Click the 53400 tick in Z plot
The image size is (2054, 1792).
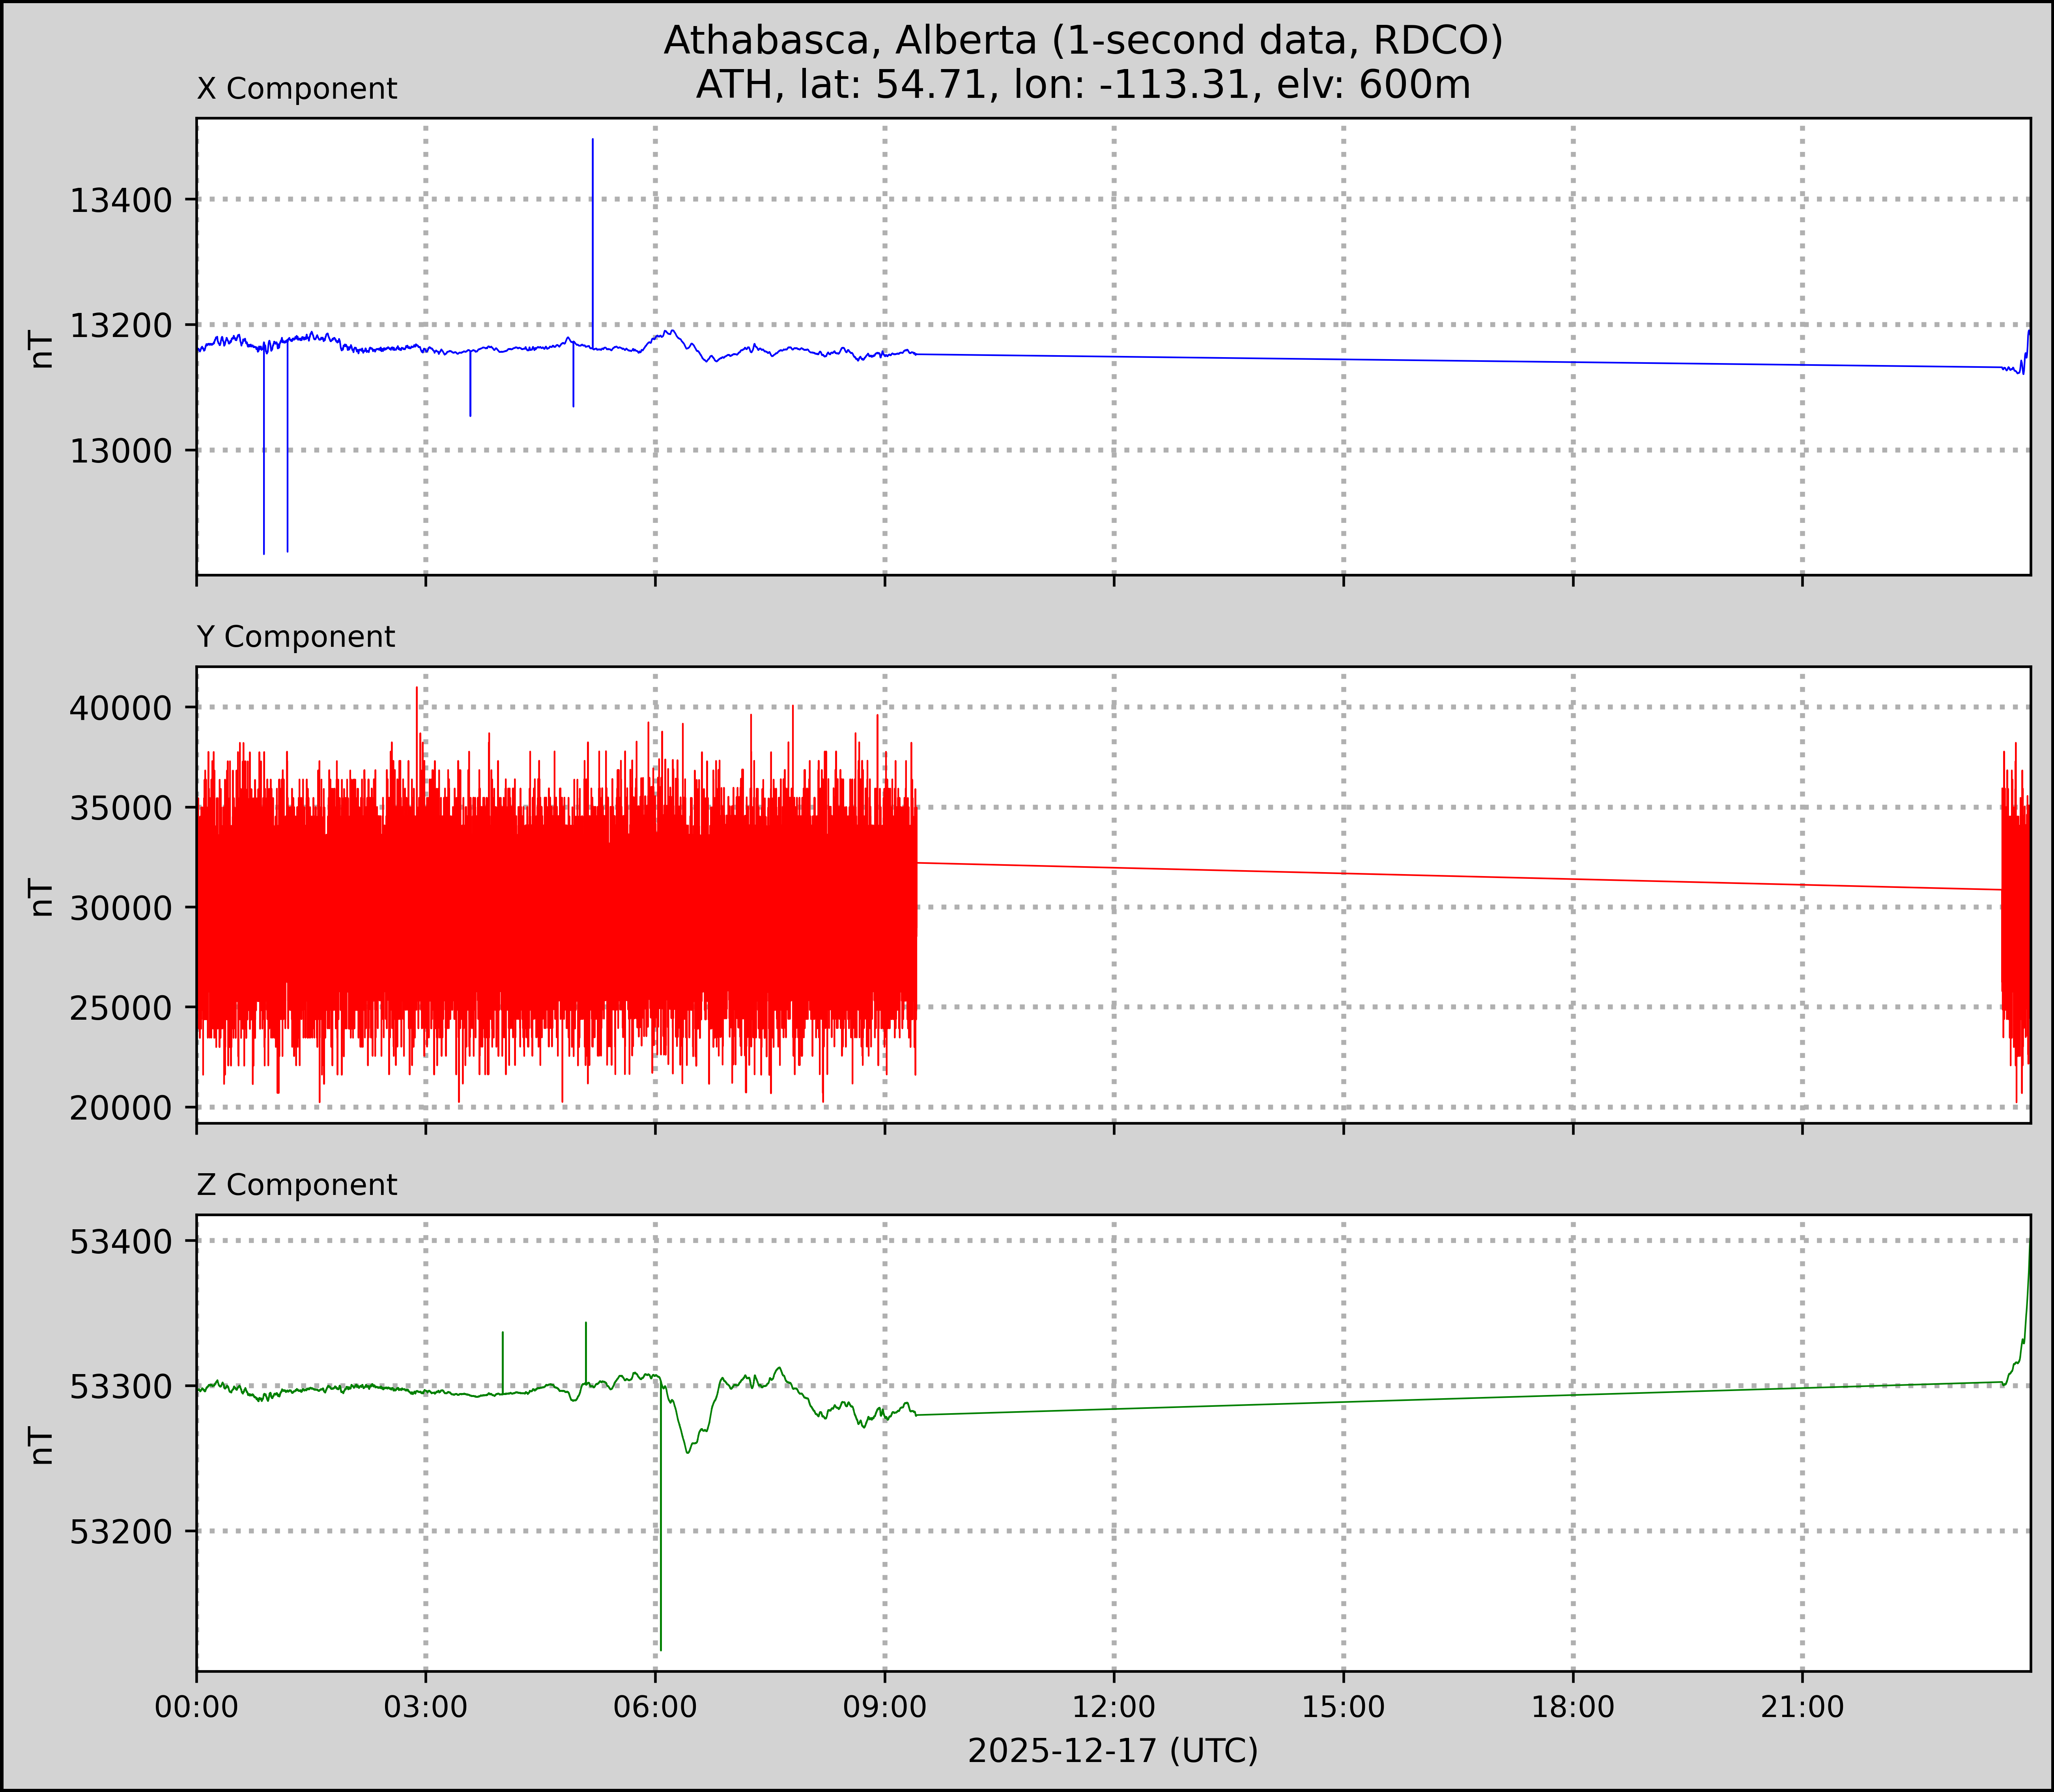point(121,1242)
